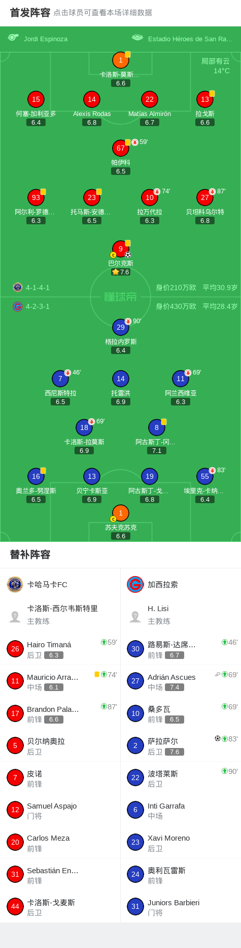This screenshot has height=948, width=241.
Task: Select striker number 9 jersey icon
Action: [x=121, y=249]
